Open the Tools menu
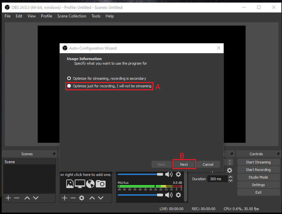This screenshot has width=282, height=214. (x=96, y=16)
